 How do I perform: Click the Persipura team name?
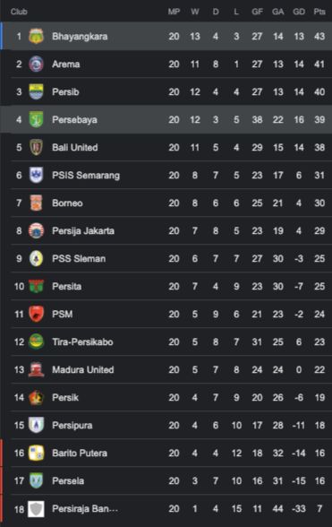click(72, 425)
